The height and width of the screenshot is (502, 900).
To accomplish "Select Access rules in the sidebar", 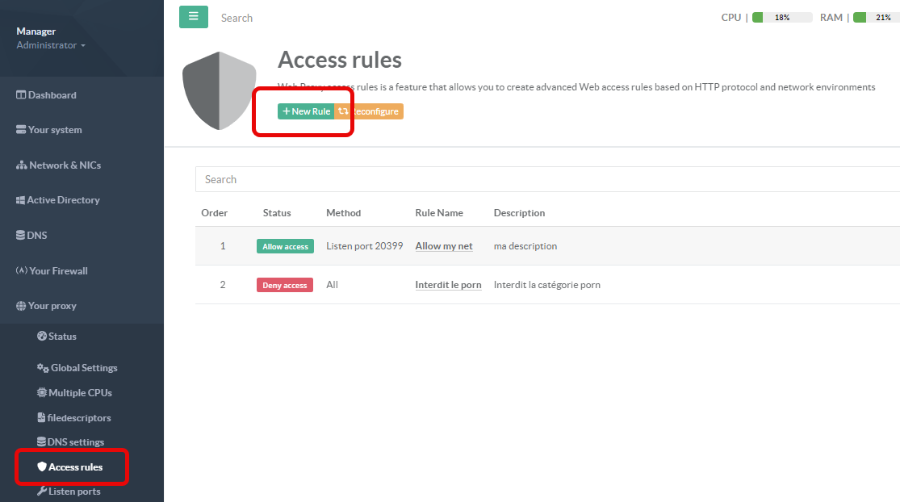I will 74,466.
